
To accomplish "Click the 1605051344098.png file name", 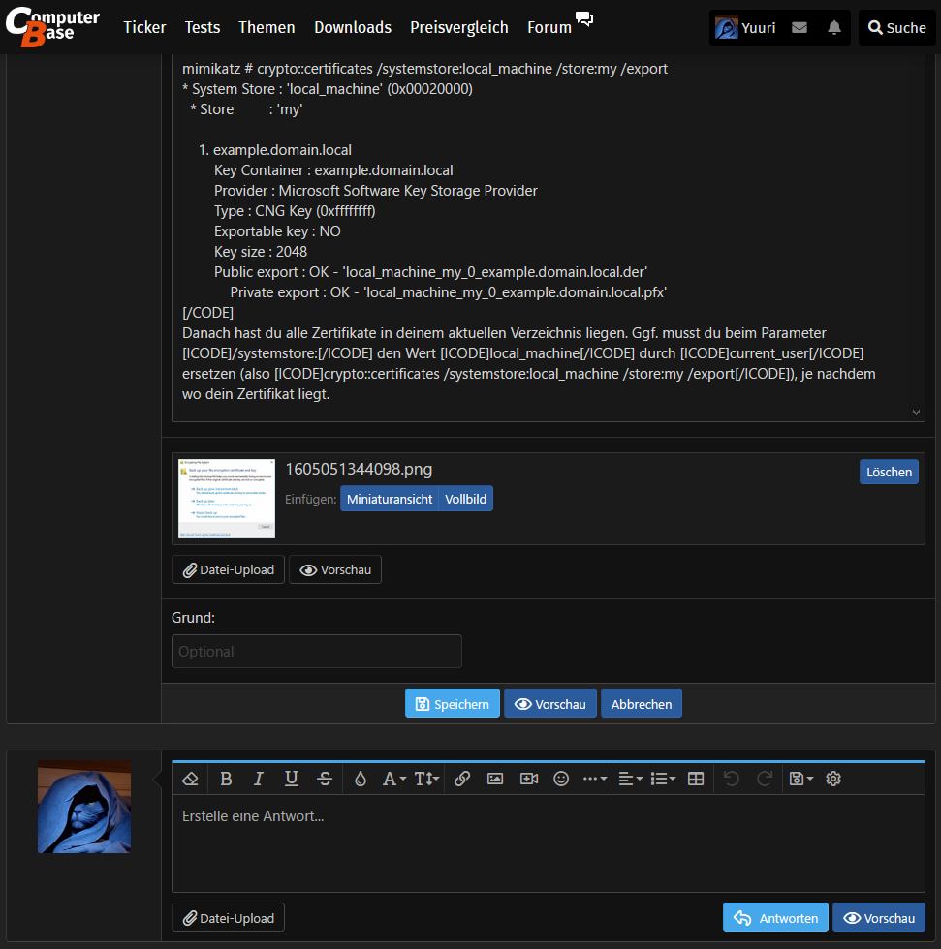I will click(x=359, y=469).
